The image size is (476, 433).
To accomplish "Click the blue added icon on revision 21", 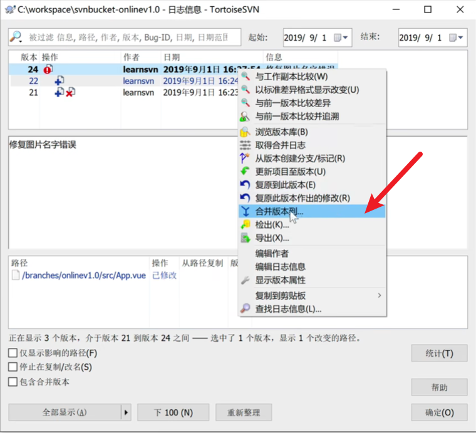I will coord(59,92).
